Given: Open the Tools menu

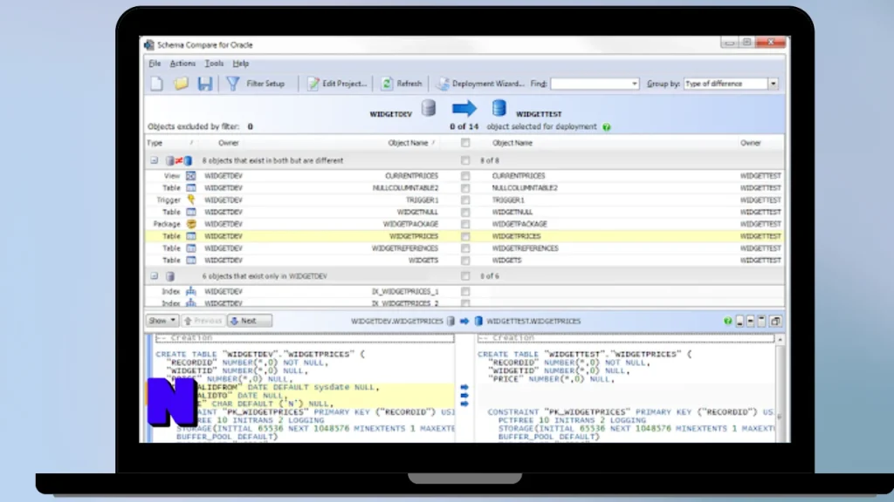Looking at the screenshot, I should point(214,64).
